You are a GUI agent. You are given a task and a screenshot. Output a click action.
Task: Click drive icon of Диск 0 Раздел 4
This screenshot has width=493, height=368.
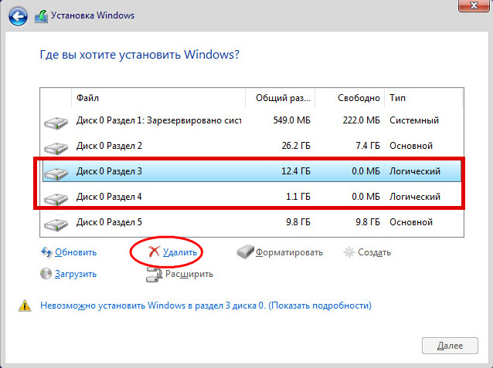[x=56, y=199]
